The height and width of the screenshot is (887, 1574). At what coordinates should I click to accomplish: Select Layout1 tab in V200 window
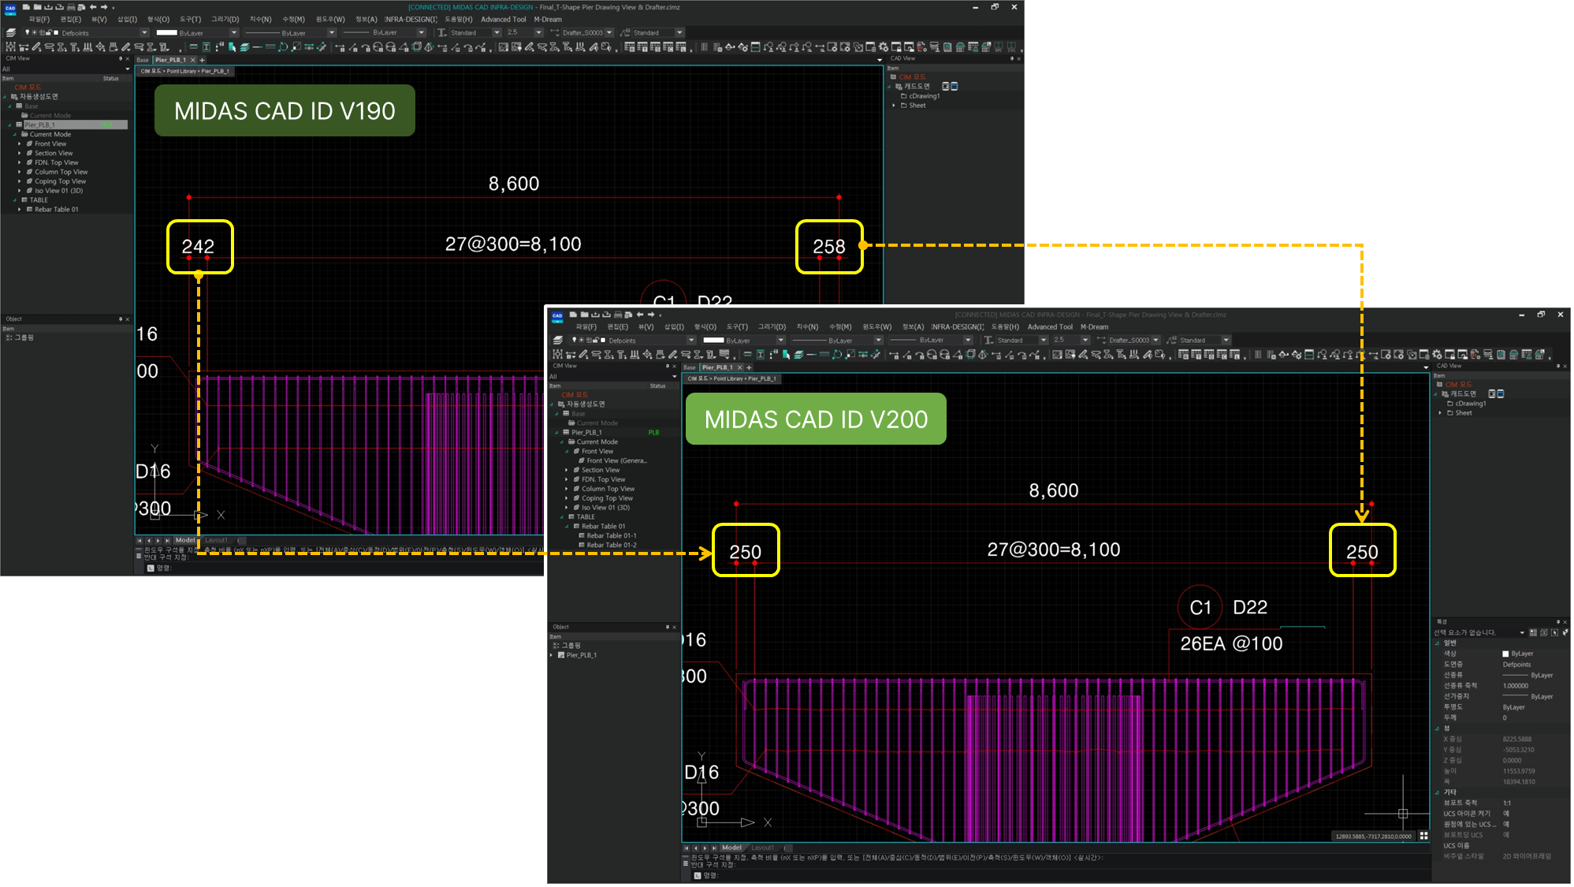(762, 848)
